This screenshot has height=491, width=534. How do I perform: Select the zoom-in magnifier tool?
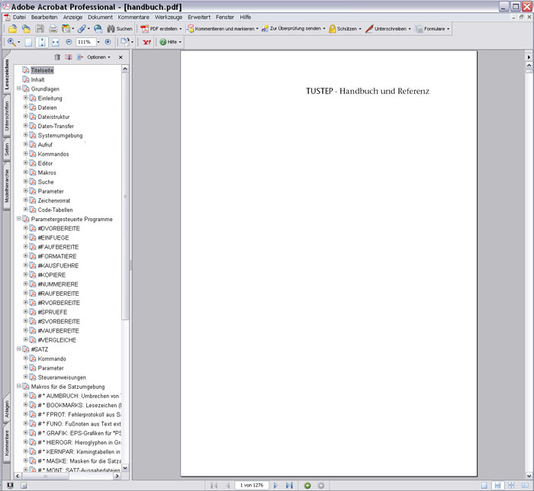click(11, 42)
